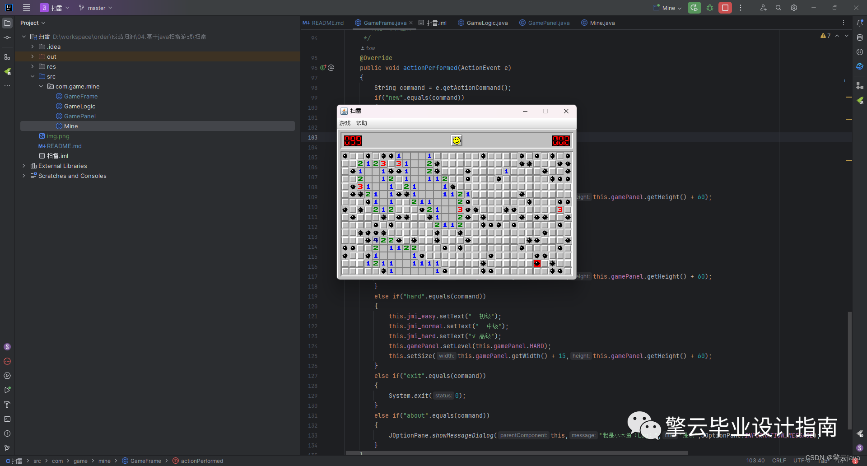Expand External Libraries node
Screen dimensions: 867x466
24,166
